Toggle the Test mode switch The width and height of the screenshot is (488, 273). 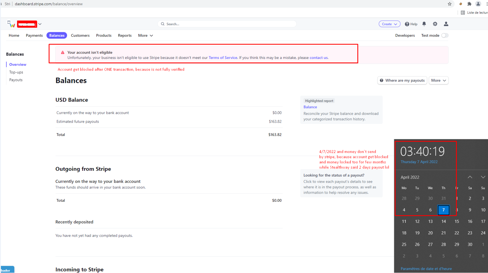(445, 35)
